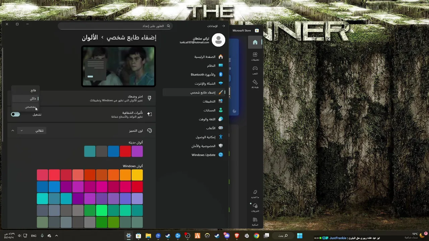Image resolution: width=429 pixels, height=241 pixels.
Task: Open إمكانية الوصول settings page
Action: (194, 137)
